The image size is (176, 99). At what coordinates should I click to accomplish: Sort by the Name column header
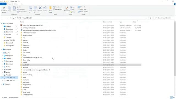pyautogui.click(x=22, y=22)
